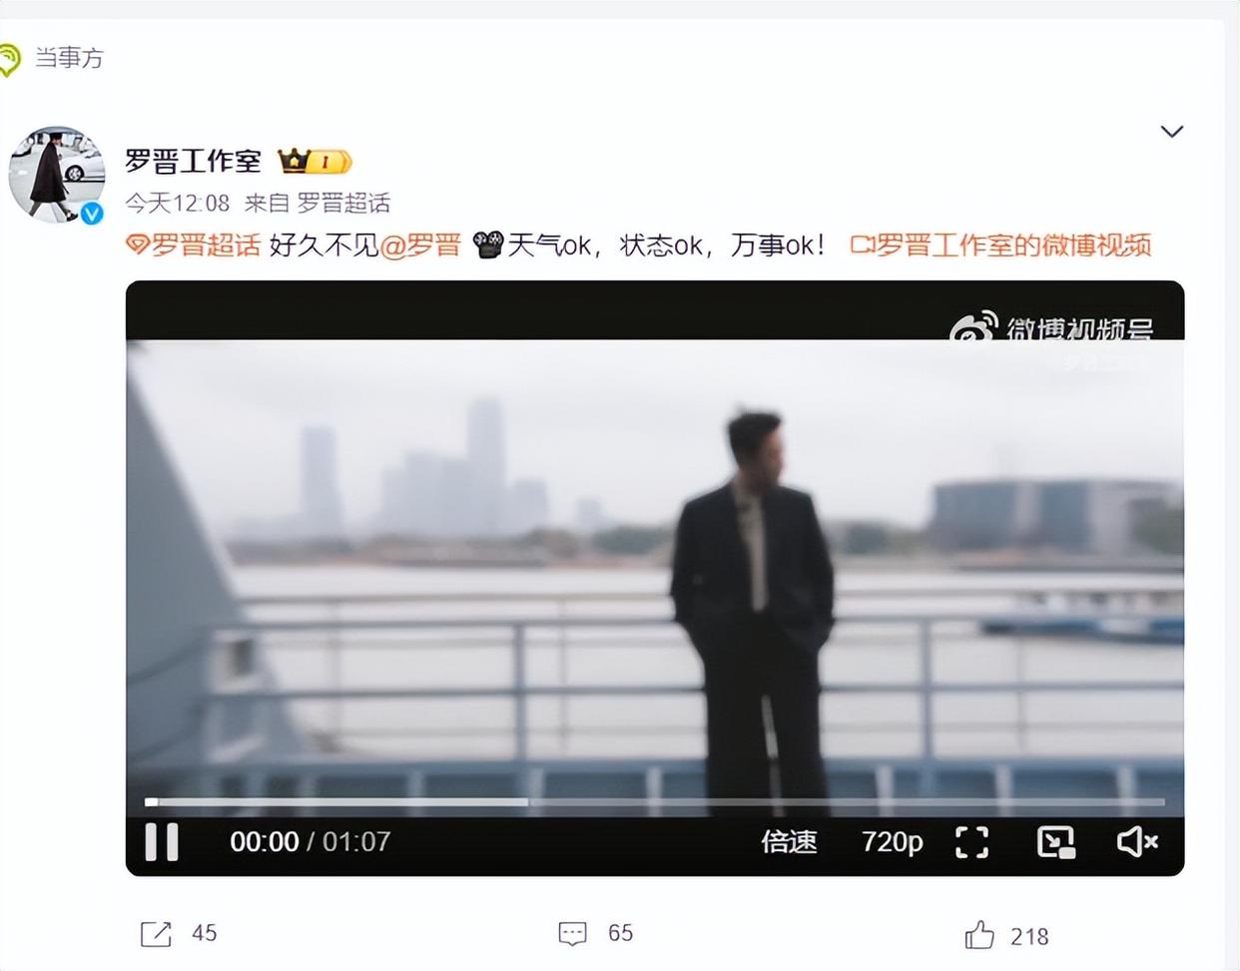
Task: Toggle the muted speaker icon
Action: [x=1137, y=842]
